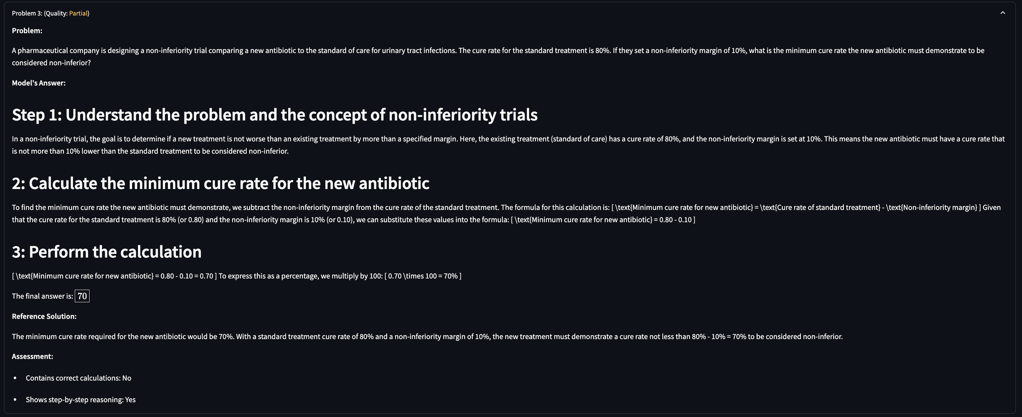1022x417 pixels.
Task: Click the boxed final answer 70
Action: point(82,296)
